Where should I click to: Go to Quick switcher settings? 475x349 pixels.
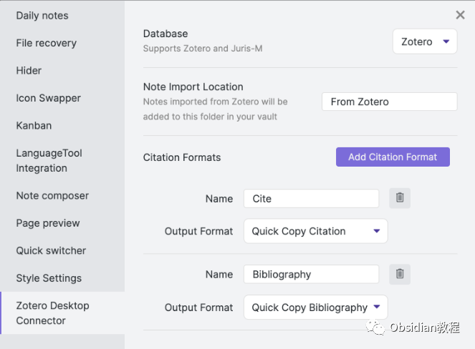(51, 251)
